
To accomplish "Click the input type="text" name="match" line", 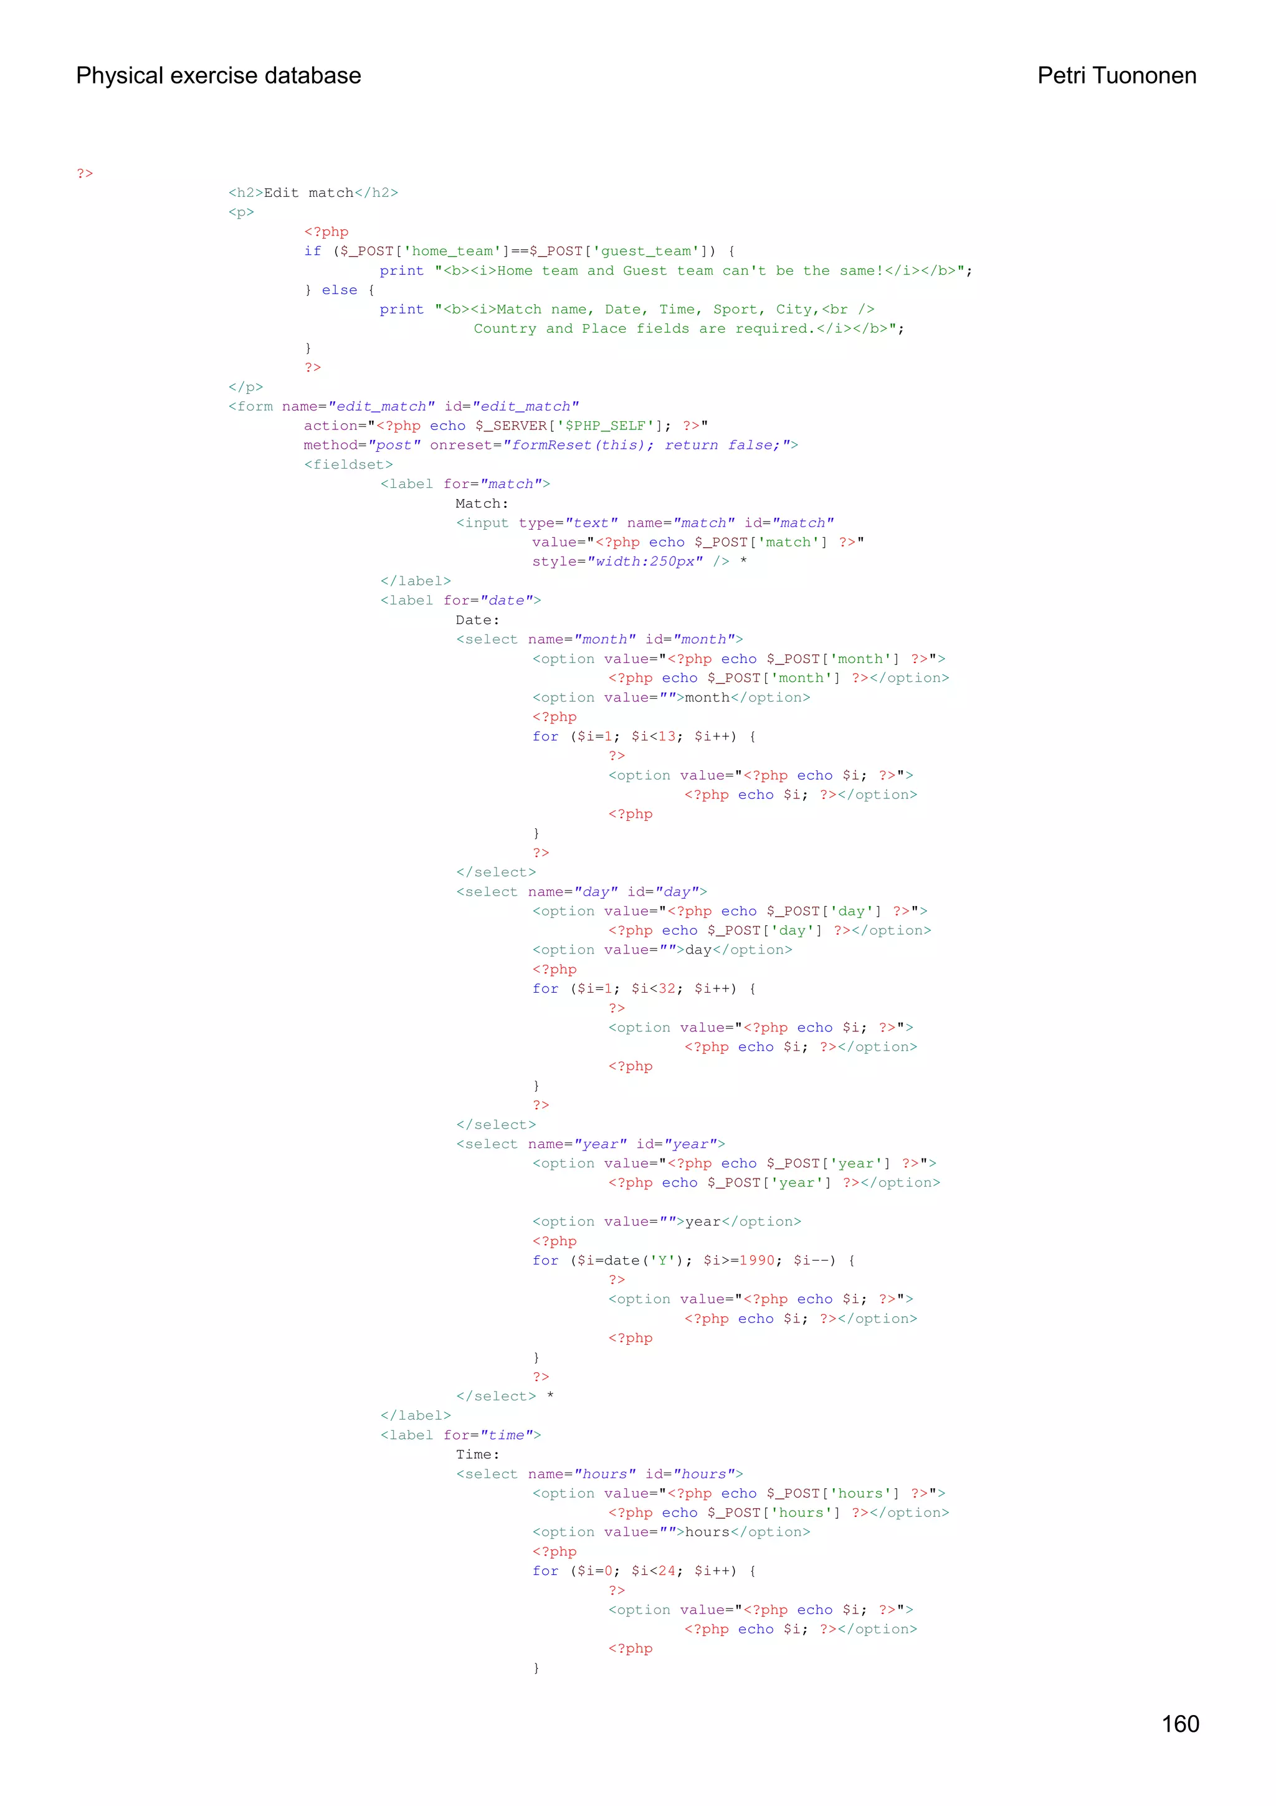I will coord(644,522).
